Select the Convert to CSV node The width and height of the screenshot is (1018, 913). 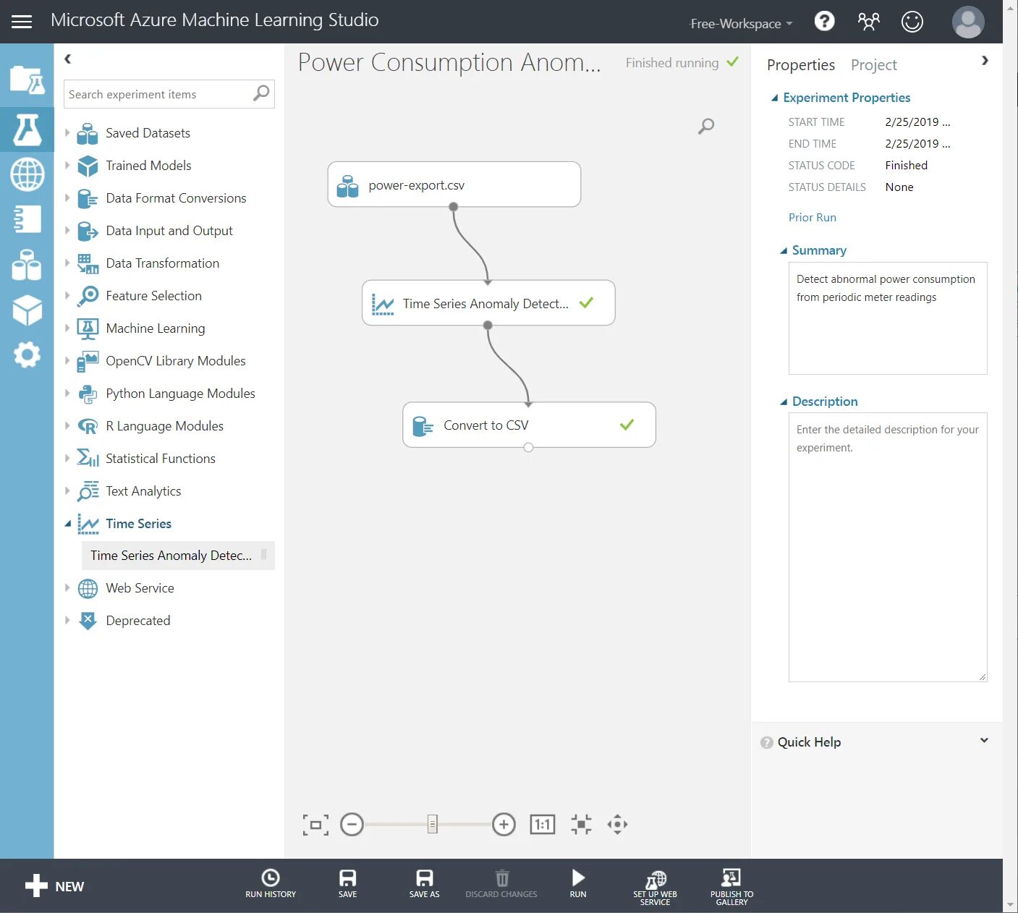click(x=529, y=425)
